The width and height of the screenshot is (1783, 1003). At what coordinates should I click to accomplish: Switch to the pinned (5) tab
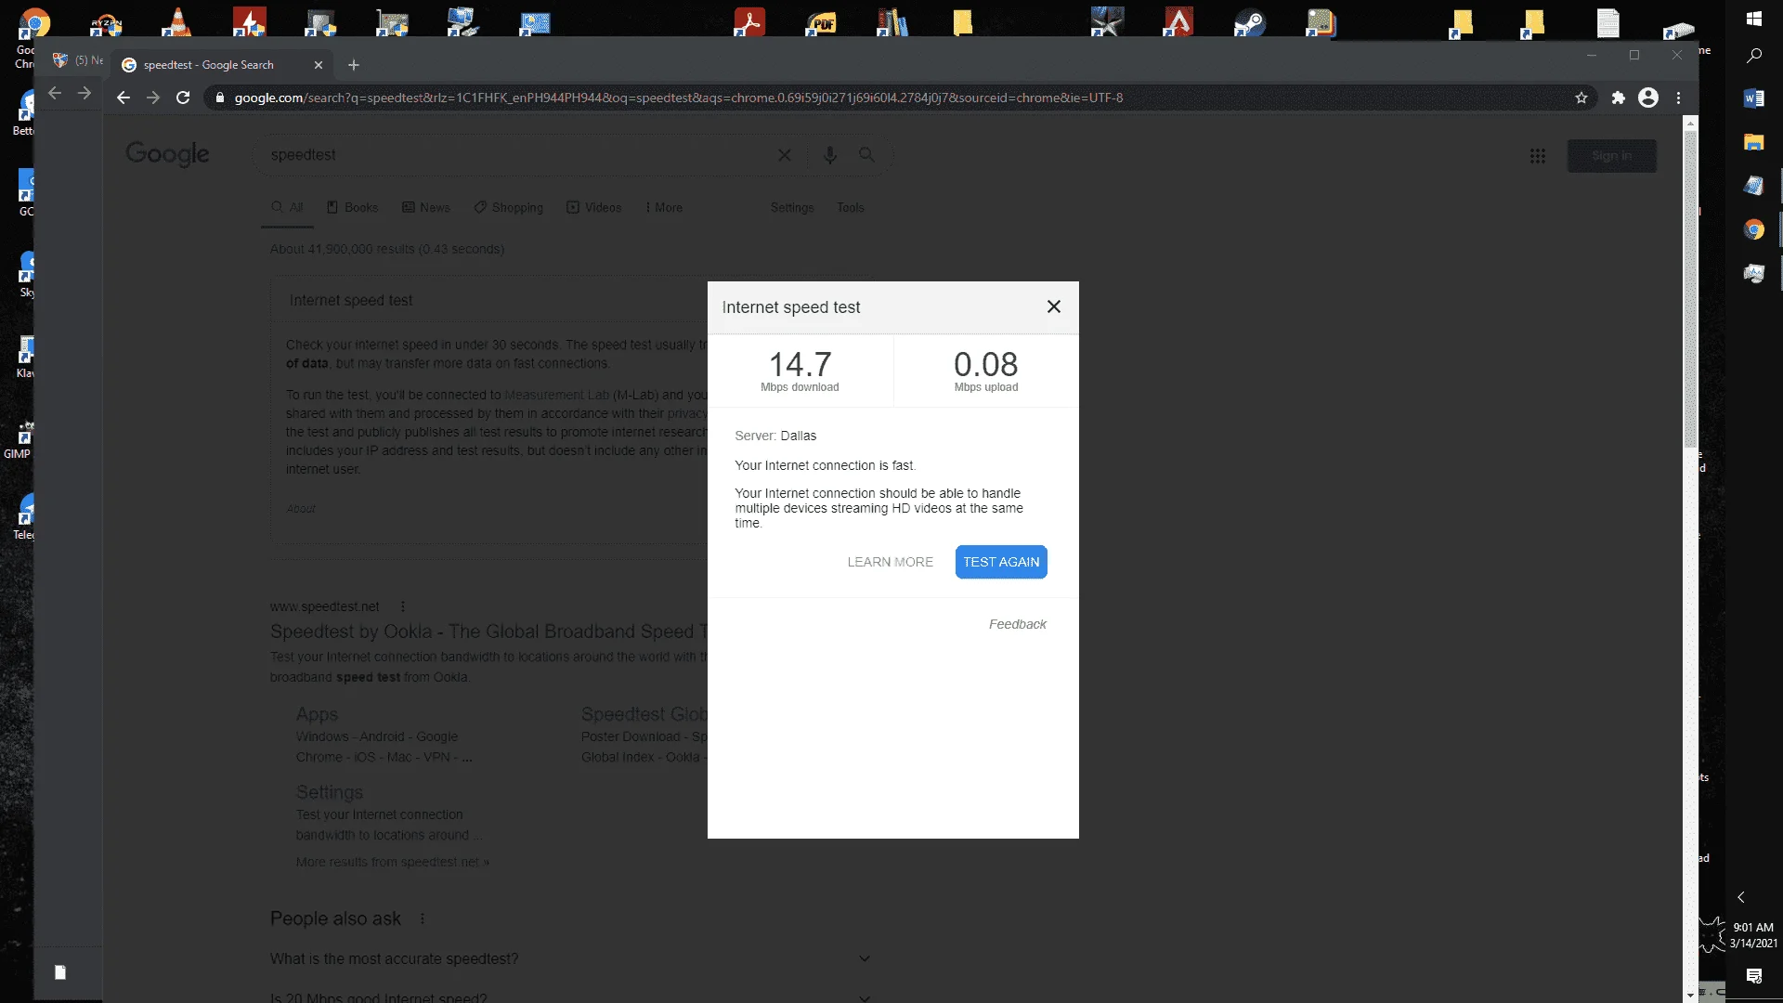pyautogui.click(x=76, y=60)
